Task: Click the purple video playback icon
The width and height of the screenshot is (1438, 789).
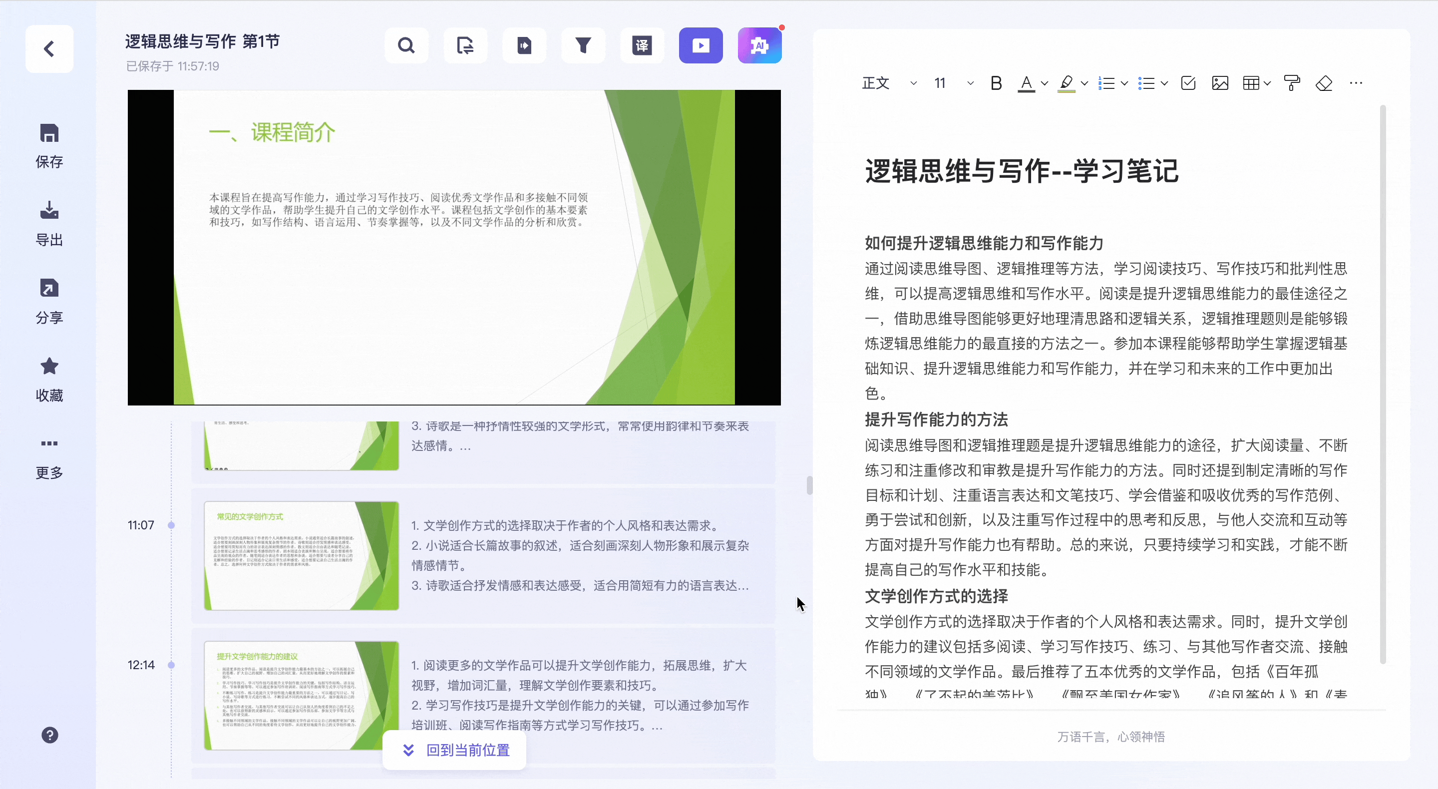Action: click(701, 45)
